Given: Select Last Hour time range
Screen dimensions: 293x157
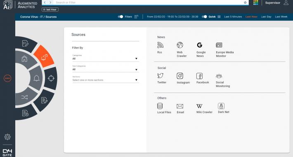Looking at the screenshot, I should click(251, 17).
